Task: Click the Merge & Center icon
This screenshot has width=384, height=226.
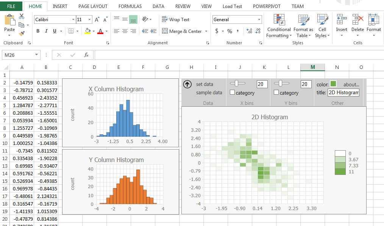Action: tap(165, 31)
